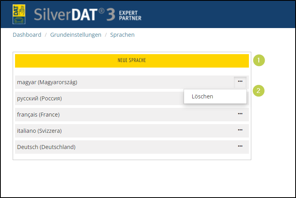This screenshot has width=296, height=198.
Task: Navigate to Grundeinstellungen breadcrumb
Action: pos(76,35)
